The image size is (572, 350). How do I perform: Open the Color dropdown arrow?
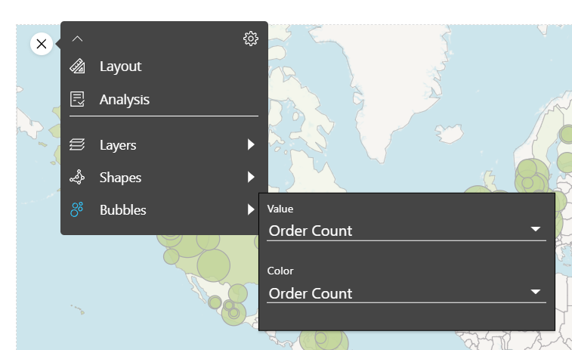535,292
